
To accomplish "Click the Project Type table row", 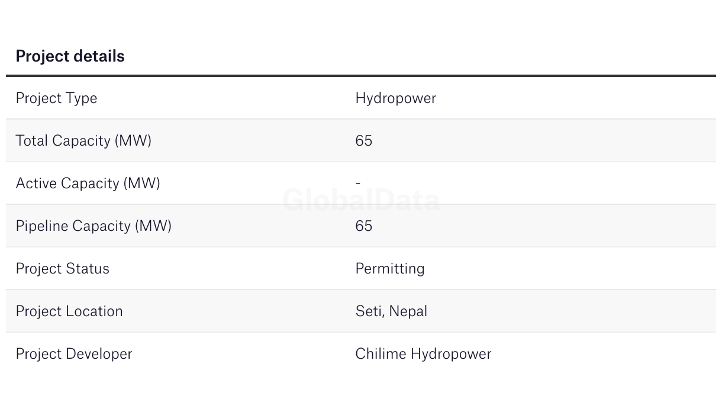I will click(x=361, y=98).
